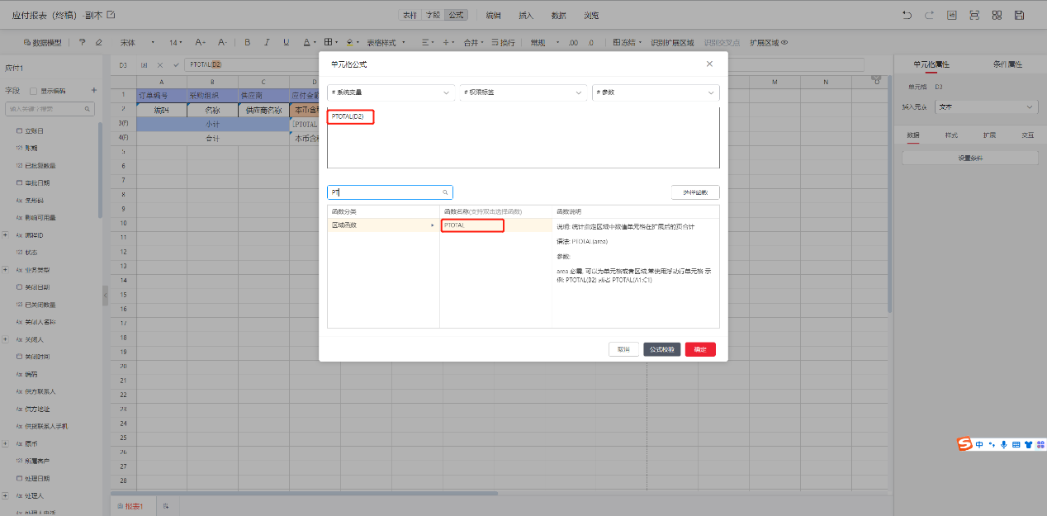This screenshot has width=1047, height=516.
Task: Open the 权限标签 dropdown in dialog
Action: click(x=523, y=92)
